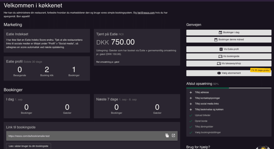Click the I dag Bookinger count
The width and height of the screenshot is (274, 149).
point(26,107)
